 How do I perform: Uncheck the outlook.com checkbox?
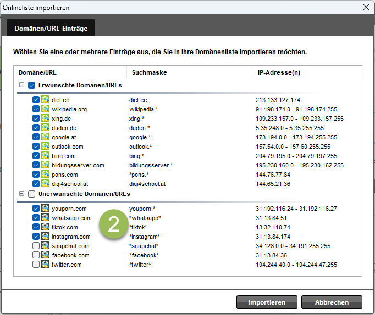[36, 147]
